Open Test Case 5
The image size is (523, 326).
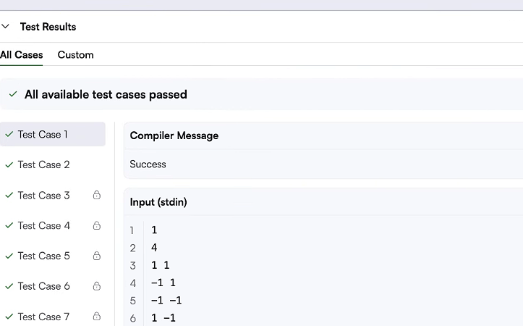(x=43, y=256)
